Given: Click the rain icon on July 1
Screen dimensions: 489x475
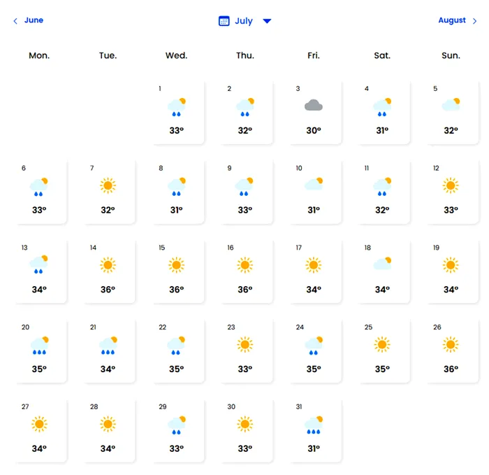Looking at the screenshot, I should click(x=176, y=106).
